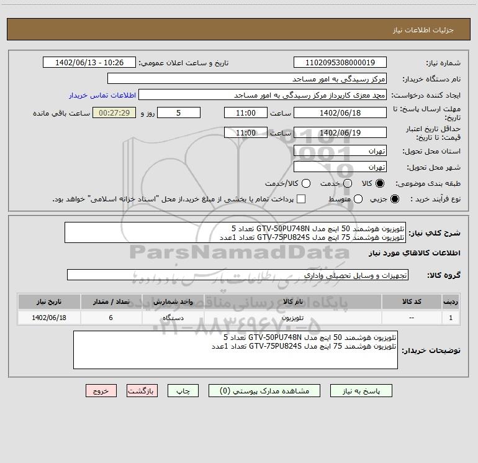Click پاسخ به نیاز button
478x463 pixels.
[361, 391]
